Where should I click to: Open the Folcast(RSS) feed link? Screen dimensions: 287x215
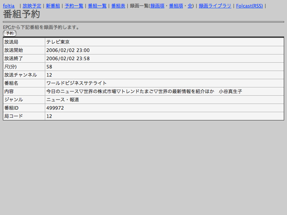(249, 6)
